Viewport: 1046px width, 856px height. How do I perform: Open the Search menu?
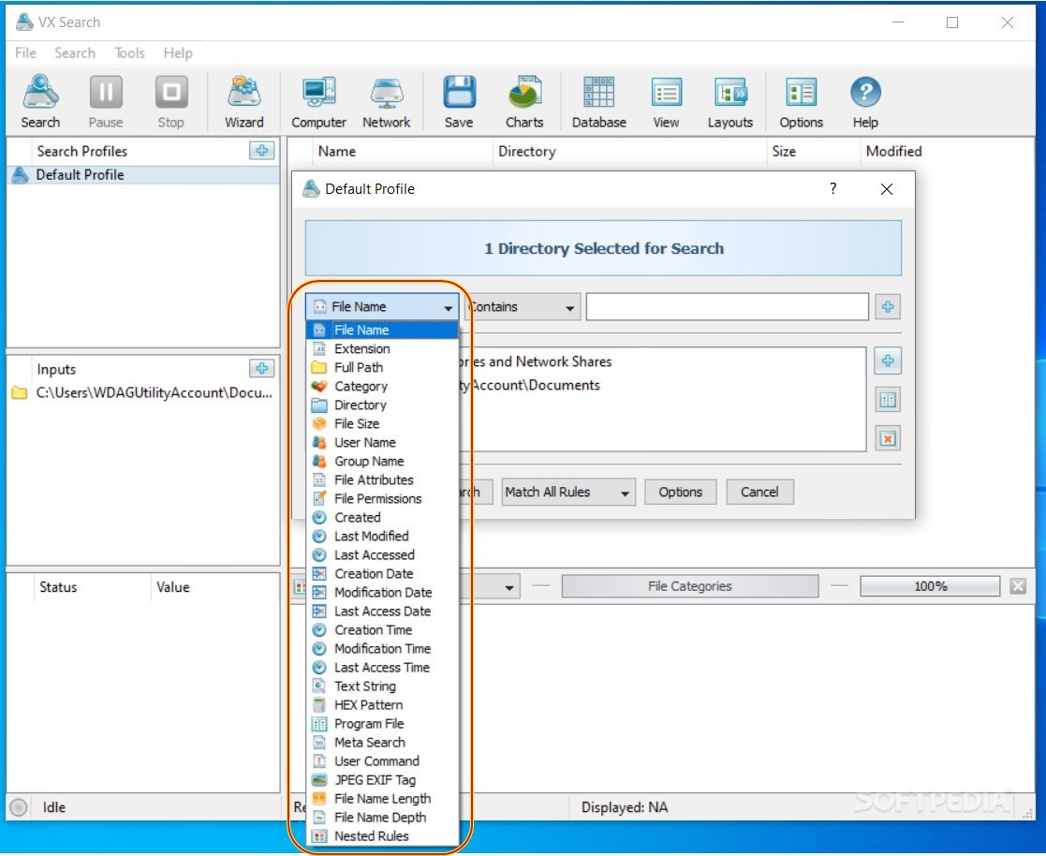pos(75,52)
